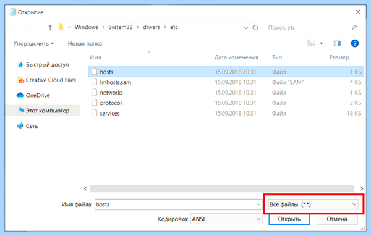
Task: Select the hosts file name
Action: 106,72
